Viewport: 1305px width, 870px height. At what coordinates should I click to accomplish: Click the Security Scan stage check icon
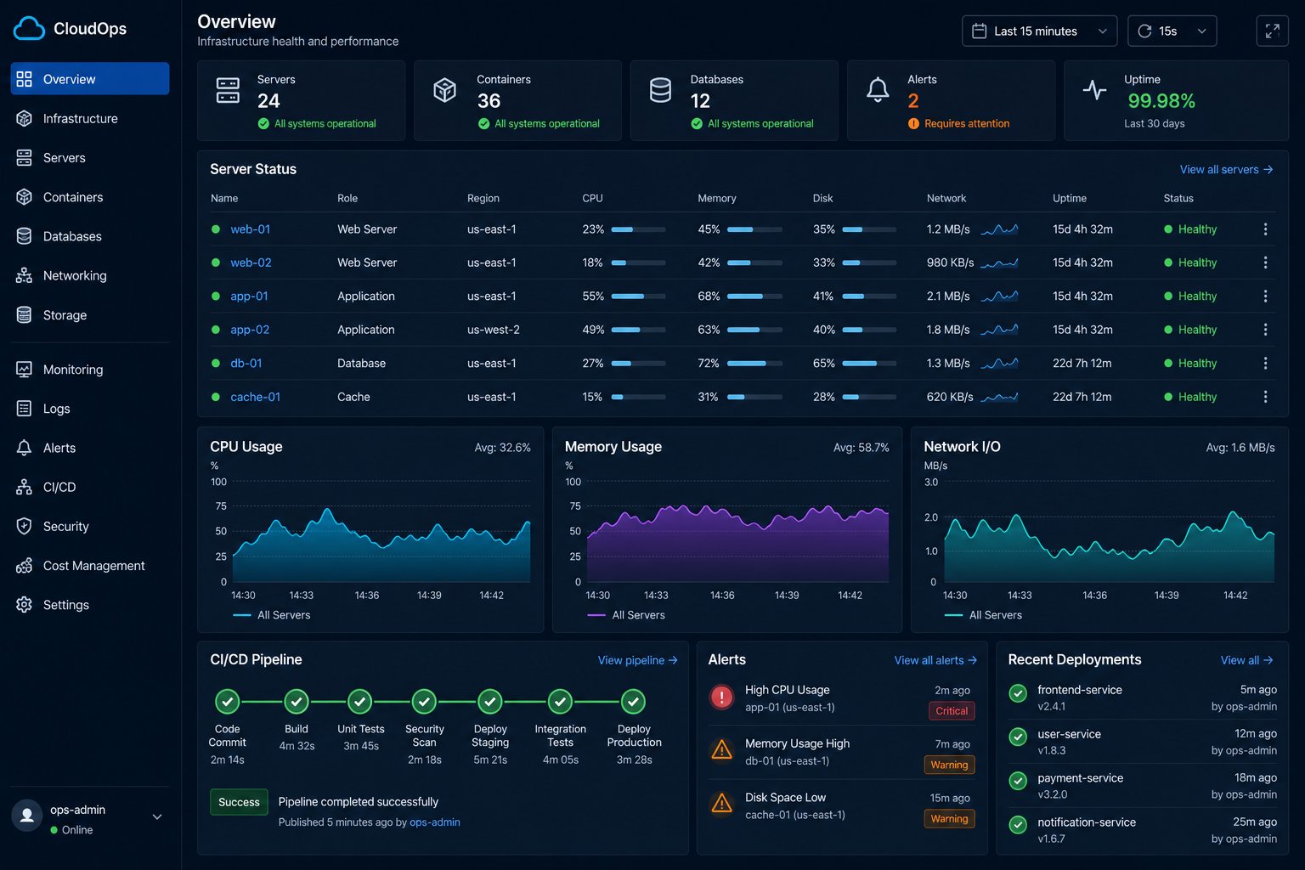click(x=424, y=702)
